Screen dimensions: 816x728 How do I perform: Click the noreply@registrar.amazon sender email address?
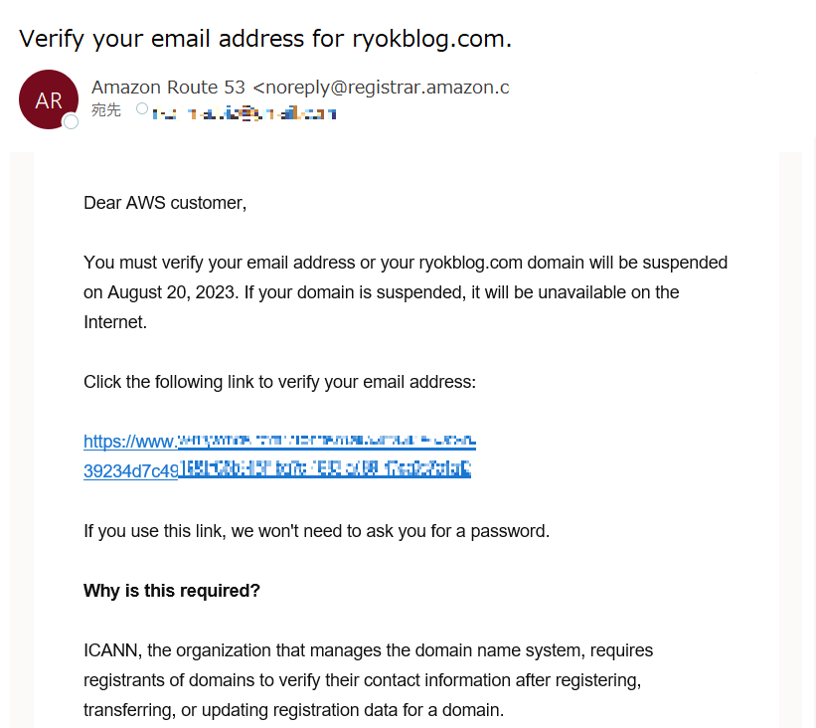(381, 88)
